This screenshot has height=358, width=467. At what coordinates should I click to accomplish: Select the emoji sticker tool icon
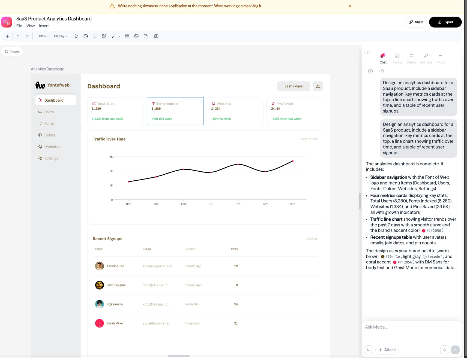(86, 36)
